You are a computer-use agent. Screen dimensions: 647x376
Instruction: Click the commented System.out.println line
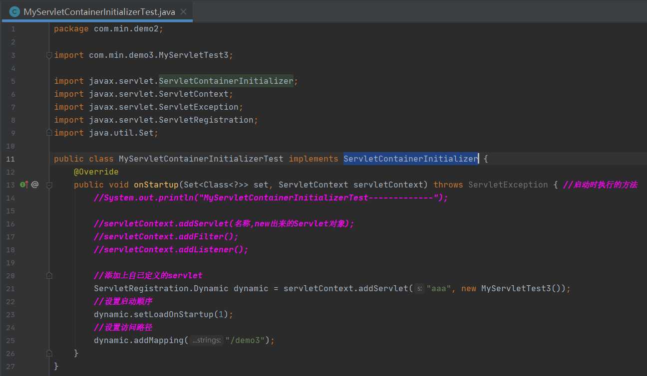coord(271,197)
